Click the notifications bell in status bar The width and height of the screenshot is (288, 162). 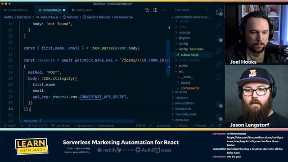pyautogui.click(x=220, y=126)
